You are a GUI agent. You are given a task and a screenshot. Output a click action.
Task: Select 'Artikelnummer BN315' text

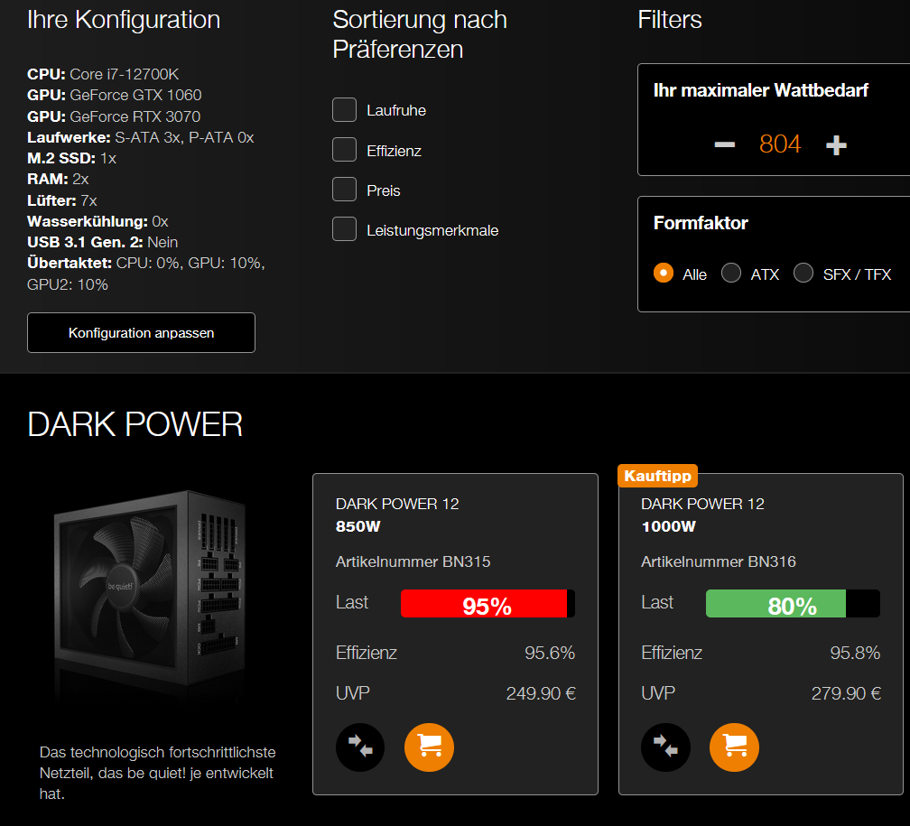coord(413,561)
